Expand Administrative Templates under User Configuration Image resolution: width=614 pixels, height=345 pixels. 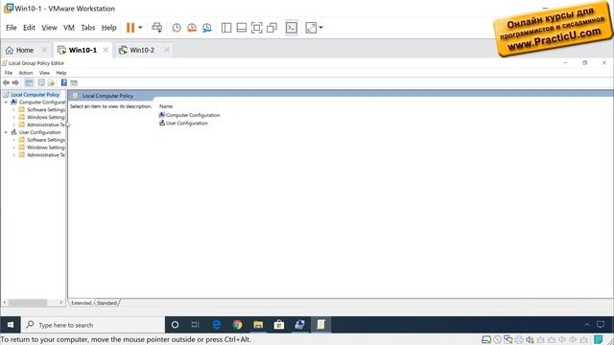tap(13, 155)
